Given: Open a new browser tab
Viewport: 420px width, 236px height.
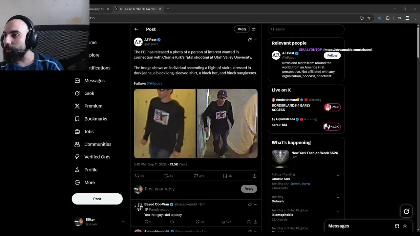Looking at the screenshot, I should pos(168,9).
